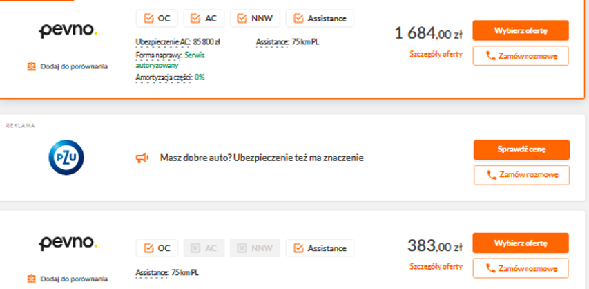The width and height of the screenshot is (589, 289).
Task: Click Amortyzacja części label in first offer
Action: pos(164,77)
